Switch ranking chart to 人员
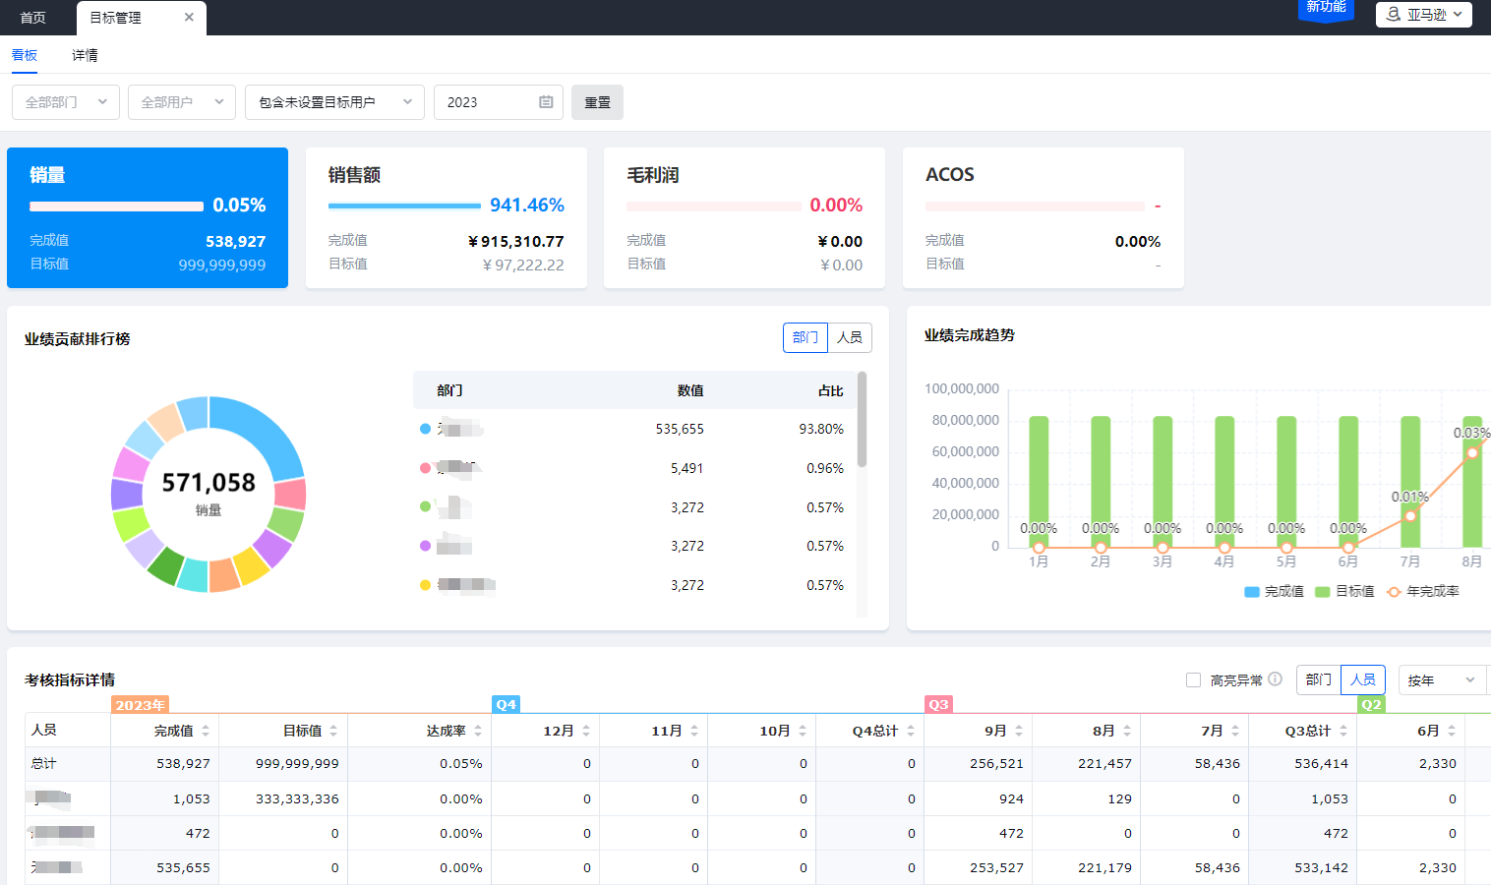Image resolution: width=1491 pixels, height=885 pixels. (x=850, y=337)
